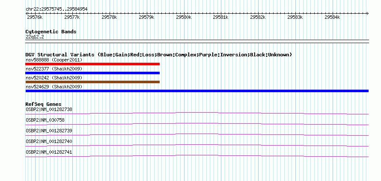Open the OSBP2|NM_001282740 transcript label
The width and height of the screenshot is (381, 181).
tap(49, 141)
